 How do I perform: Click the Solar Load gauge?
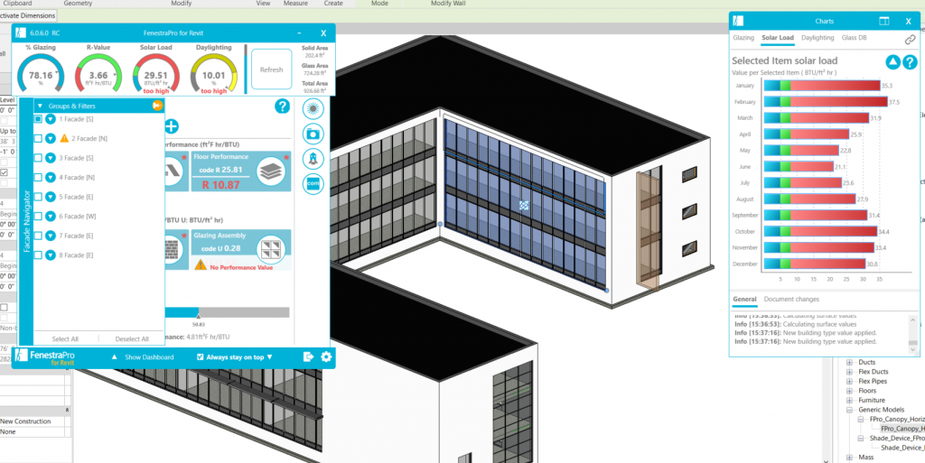tap(156, 74)
